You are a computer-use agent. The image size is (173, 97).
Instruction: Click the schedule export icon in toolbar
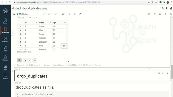click(154, 14)
